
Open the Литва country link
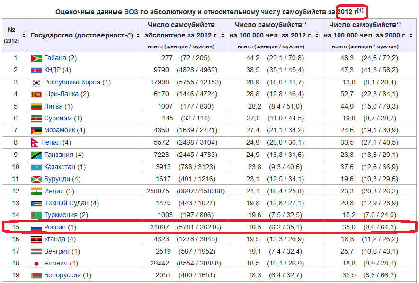pyautogui.click(x=53, y=106)
